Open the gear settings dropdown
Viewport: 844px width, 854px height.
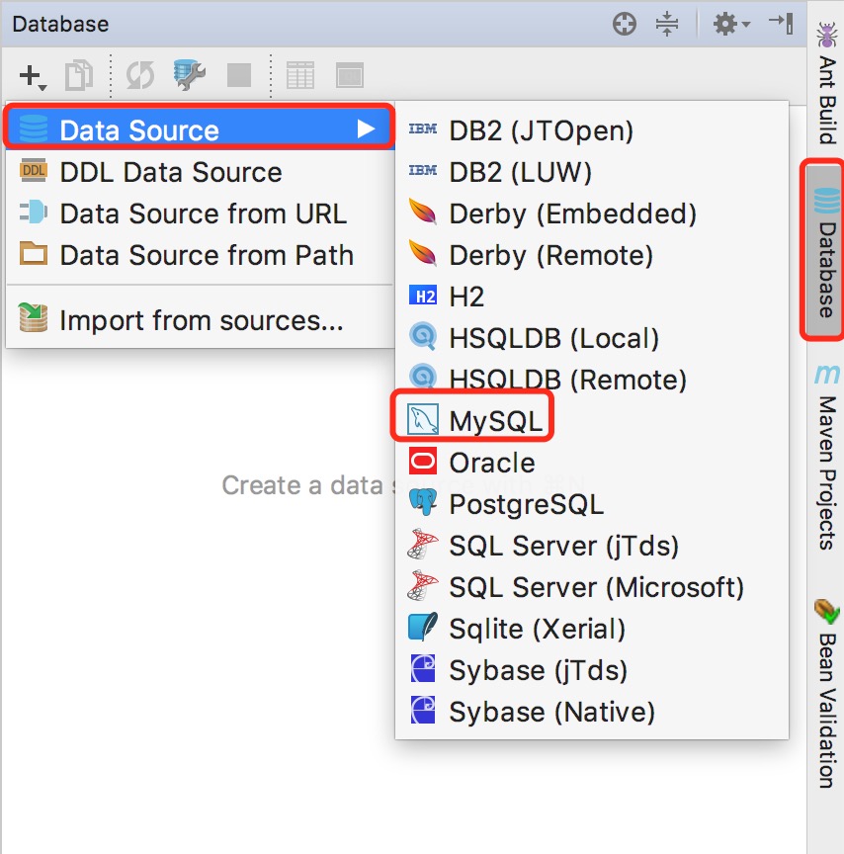731,24
